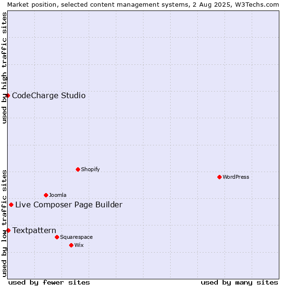The height and width of the screenshot is (286, 286).
Task: Click the Shopify label text
Action: tap(90, 169)
